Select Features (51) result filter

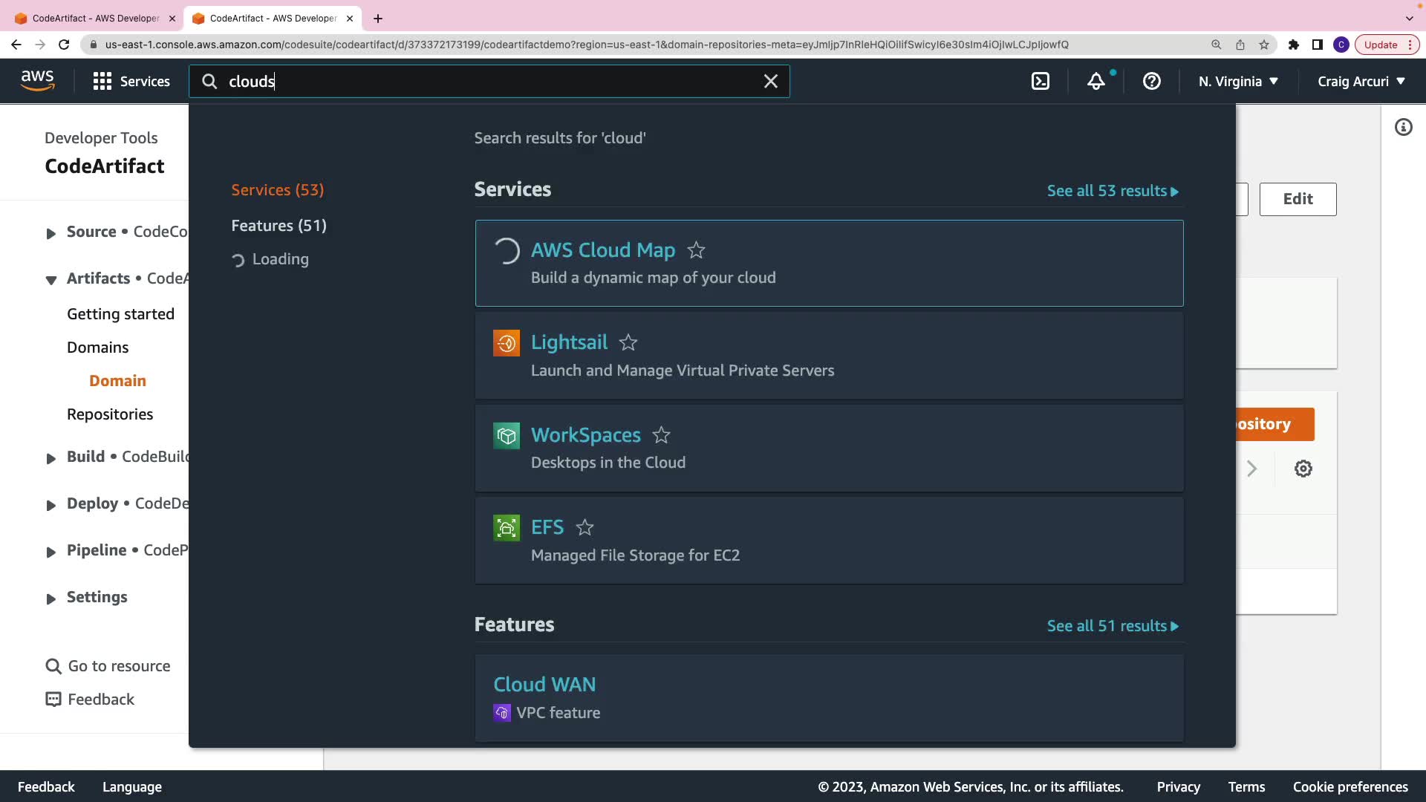tap(279, 226)
